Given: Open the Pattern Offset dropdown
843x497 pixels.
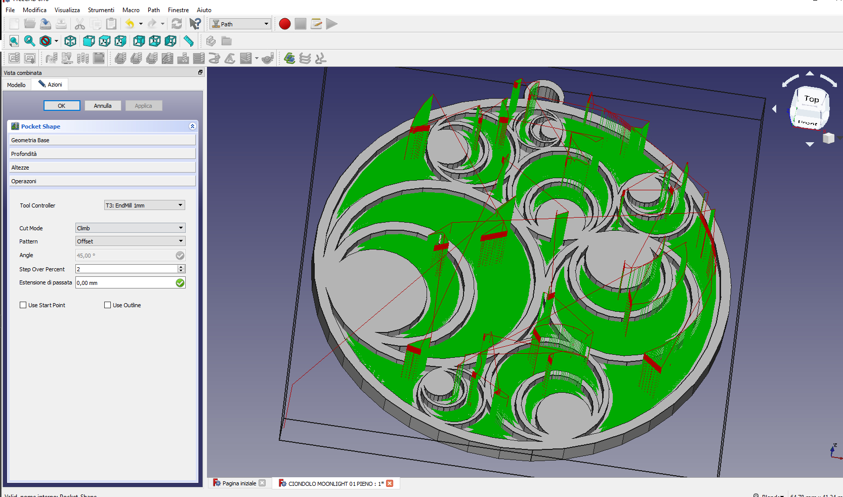Looking at the screenshot, I should pyautogui.click(x=131, y=241).
